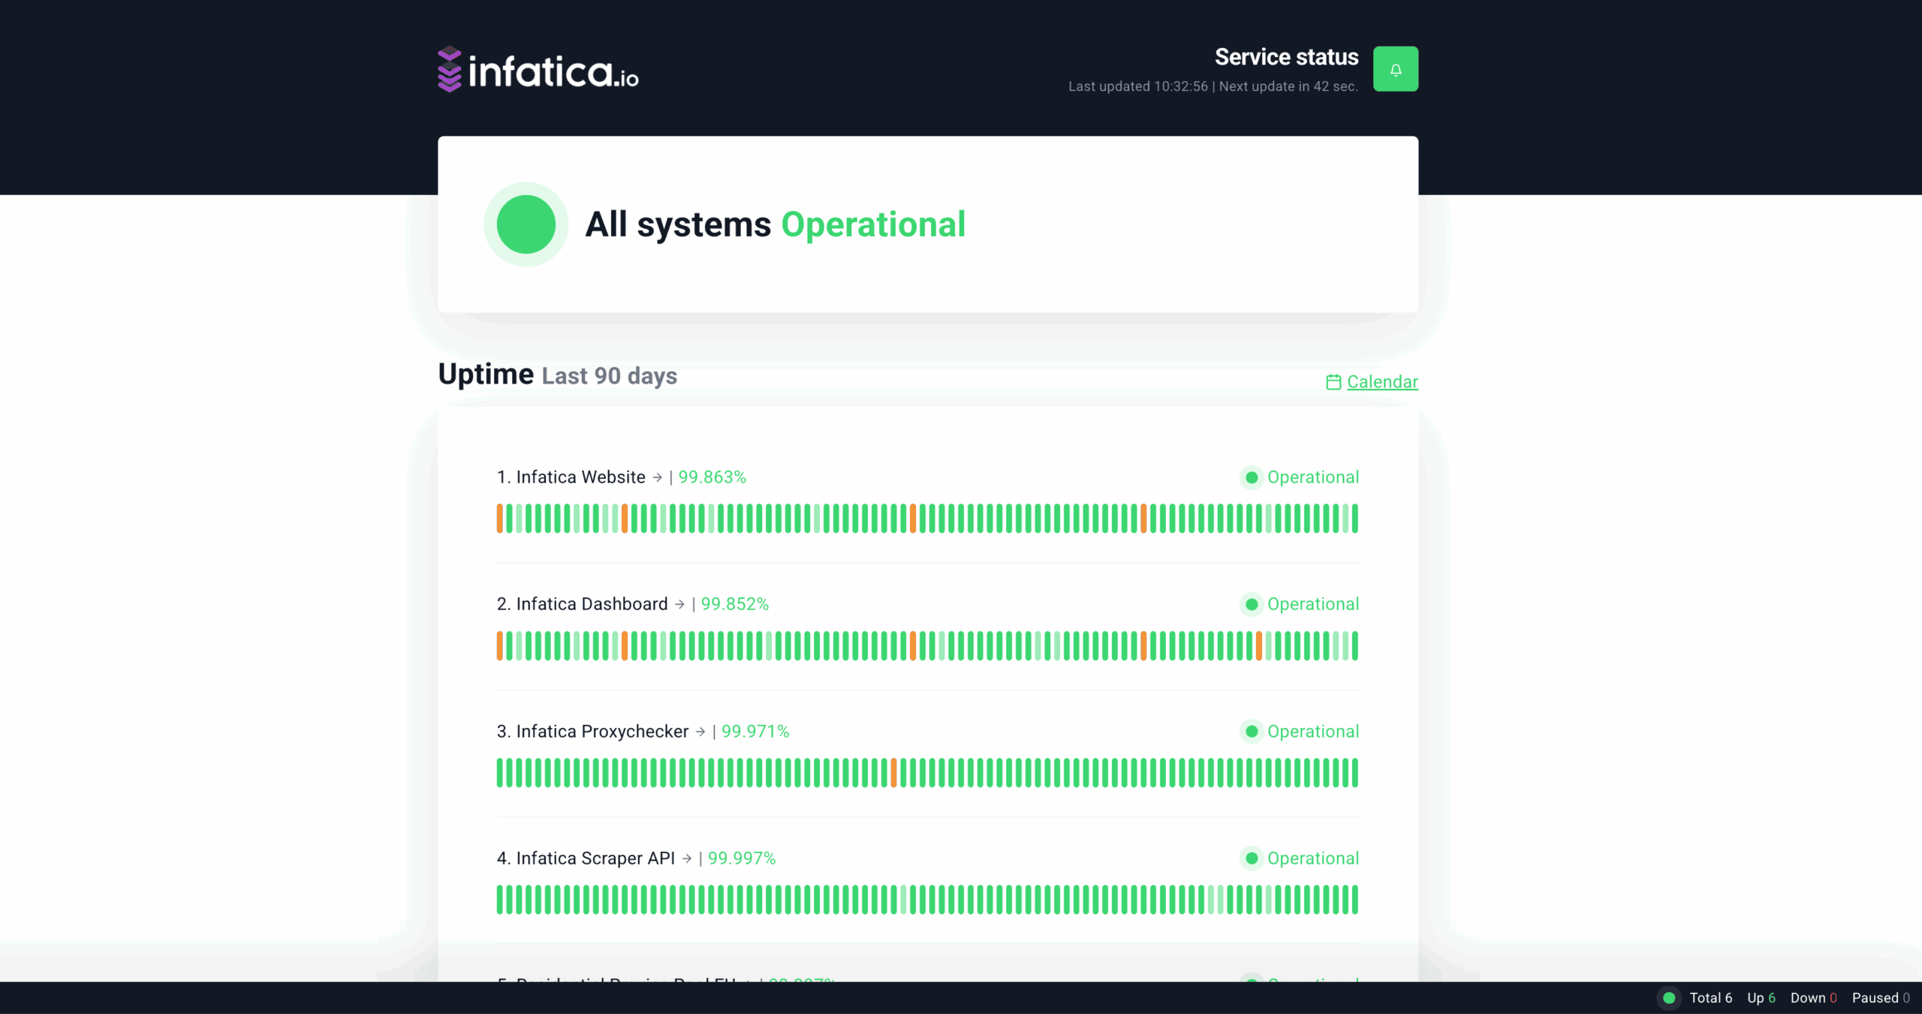Viewport: 1922px width, 1014px height.
Task: Click the arrow icon next to Infatica Dashboard
Action: [680, 604]
